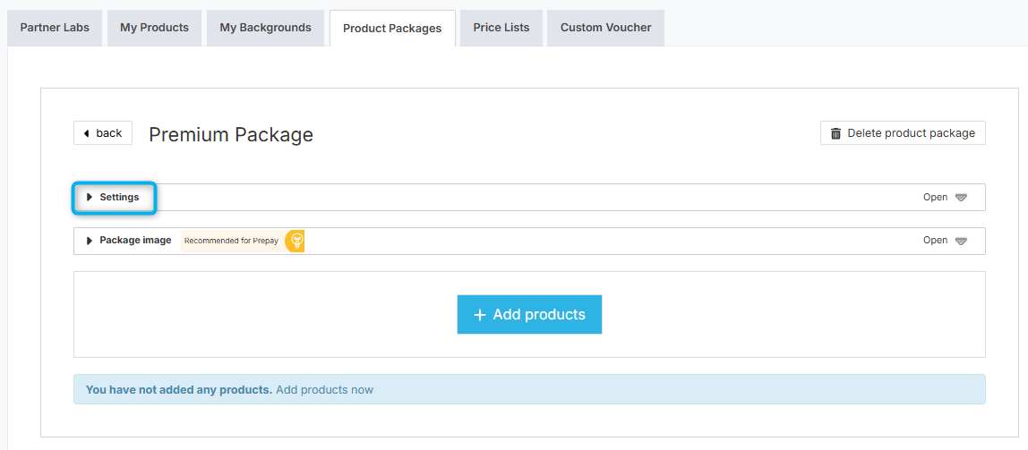Image resolution: width=1028 pixels, height=450 pixels.
Task: Follow the Add products now link
Action: [x=324, y=390]
